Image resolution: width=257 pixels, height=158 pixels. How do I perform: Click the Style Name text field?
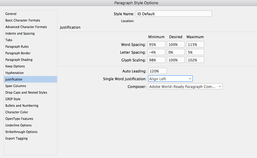pos(174,14)
